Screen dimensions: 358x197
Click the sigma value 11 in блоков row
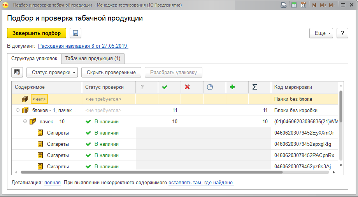click(x=265, y=111)
